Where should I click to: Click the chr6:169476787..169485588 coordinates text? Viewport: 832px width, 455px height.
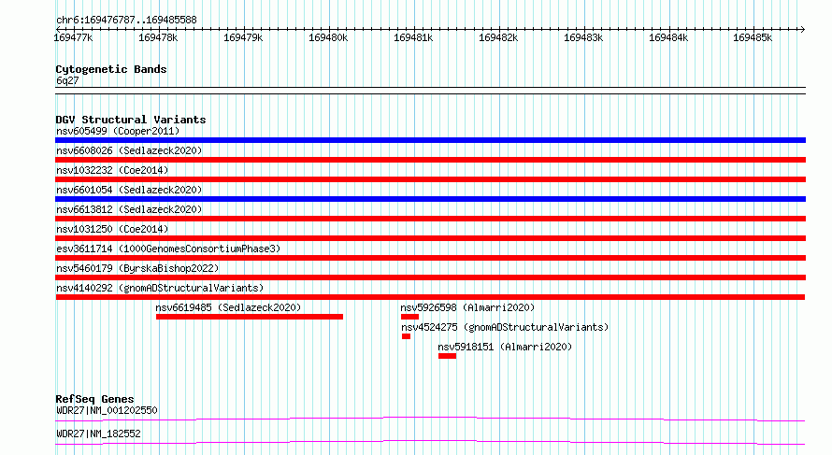click(x=126, y=21)
